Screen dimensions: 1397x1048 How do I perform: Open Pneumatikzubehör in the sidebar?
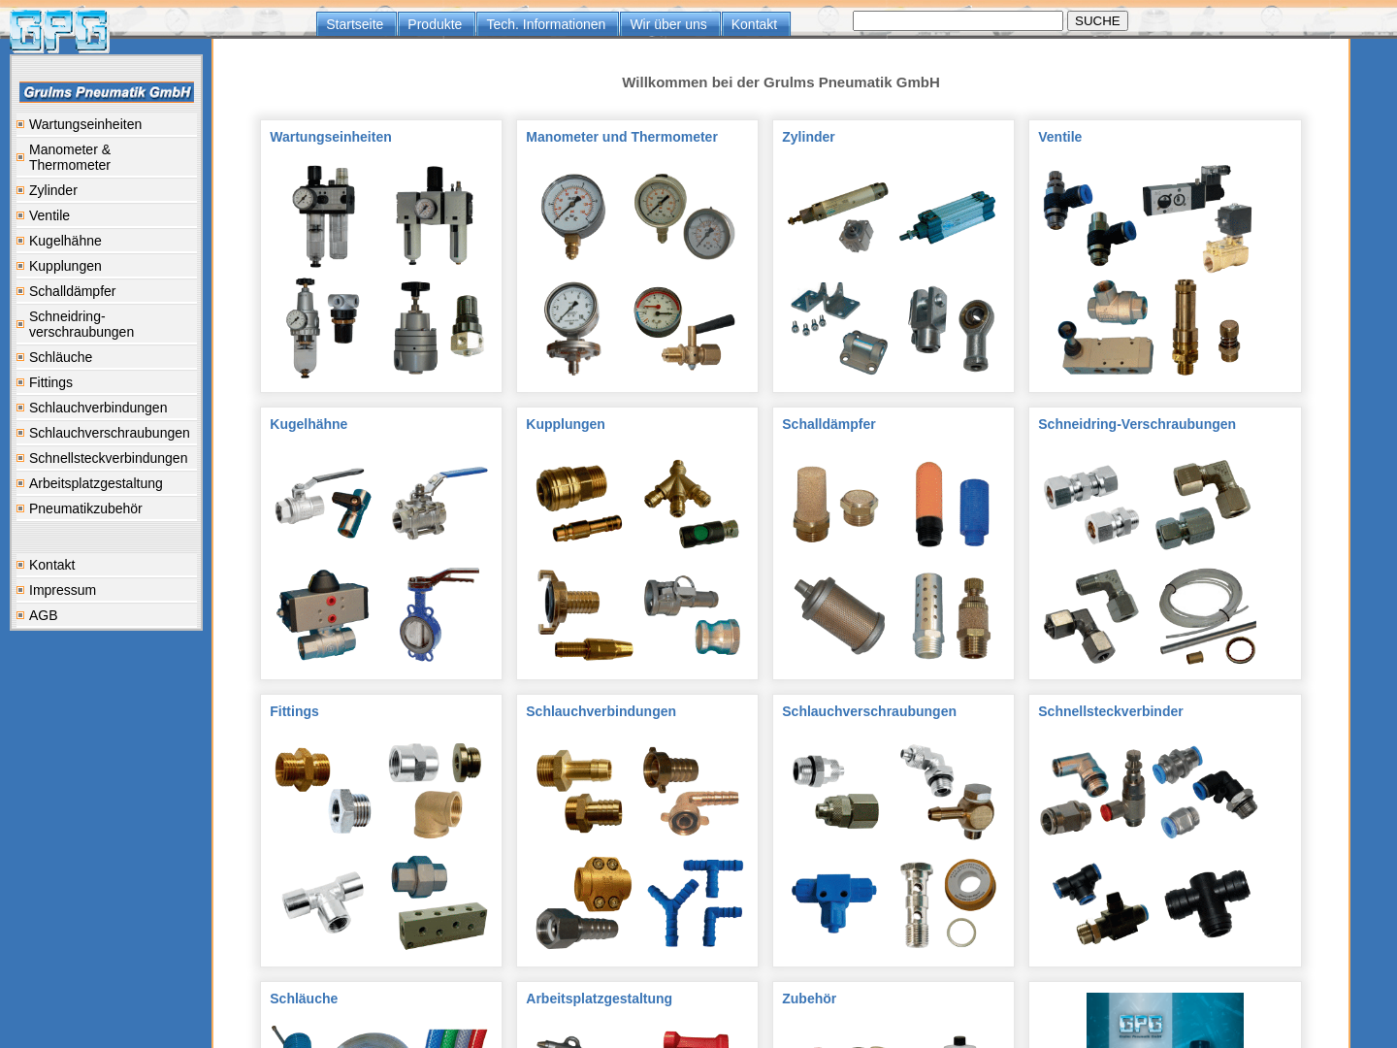click(107, 508)
